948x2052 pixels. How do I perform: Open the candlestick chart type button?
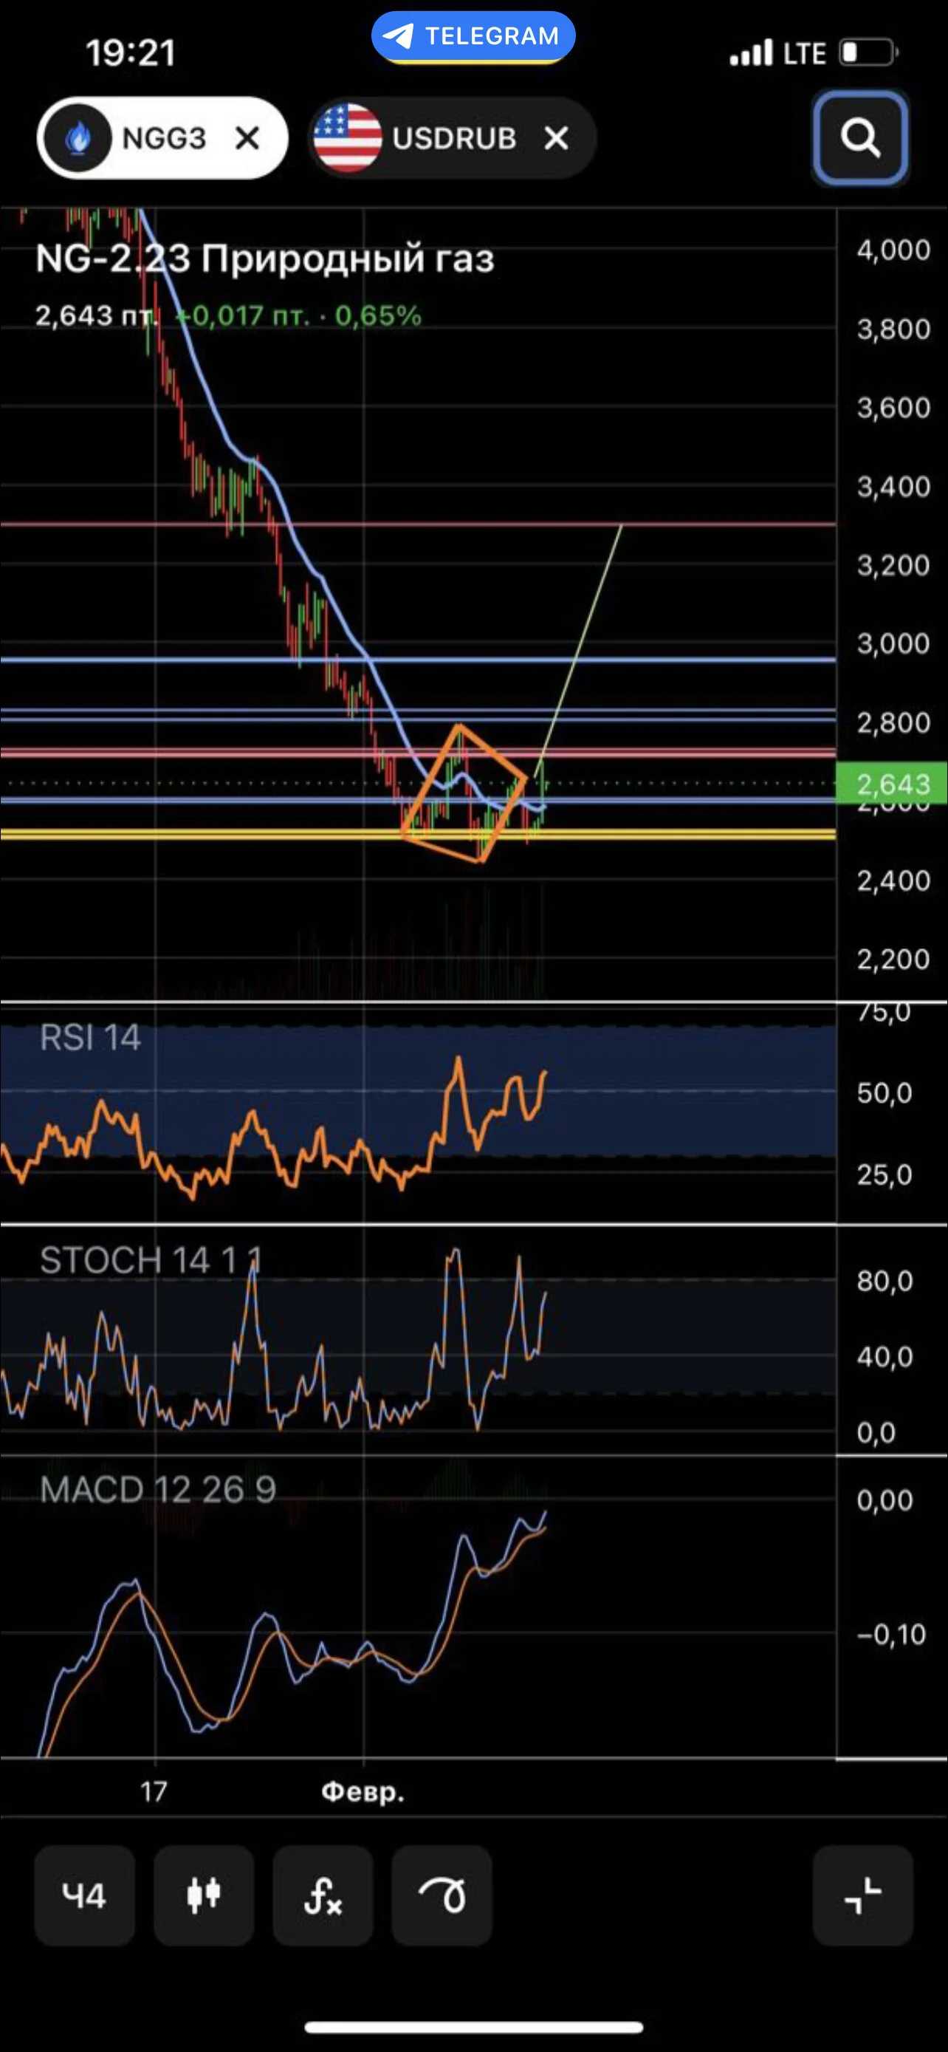pos(204,1896)
